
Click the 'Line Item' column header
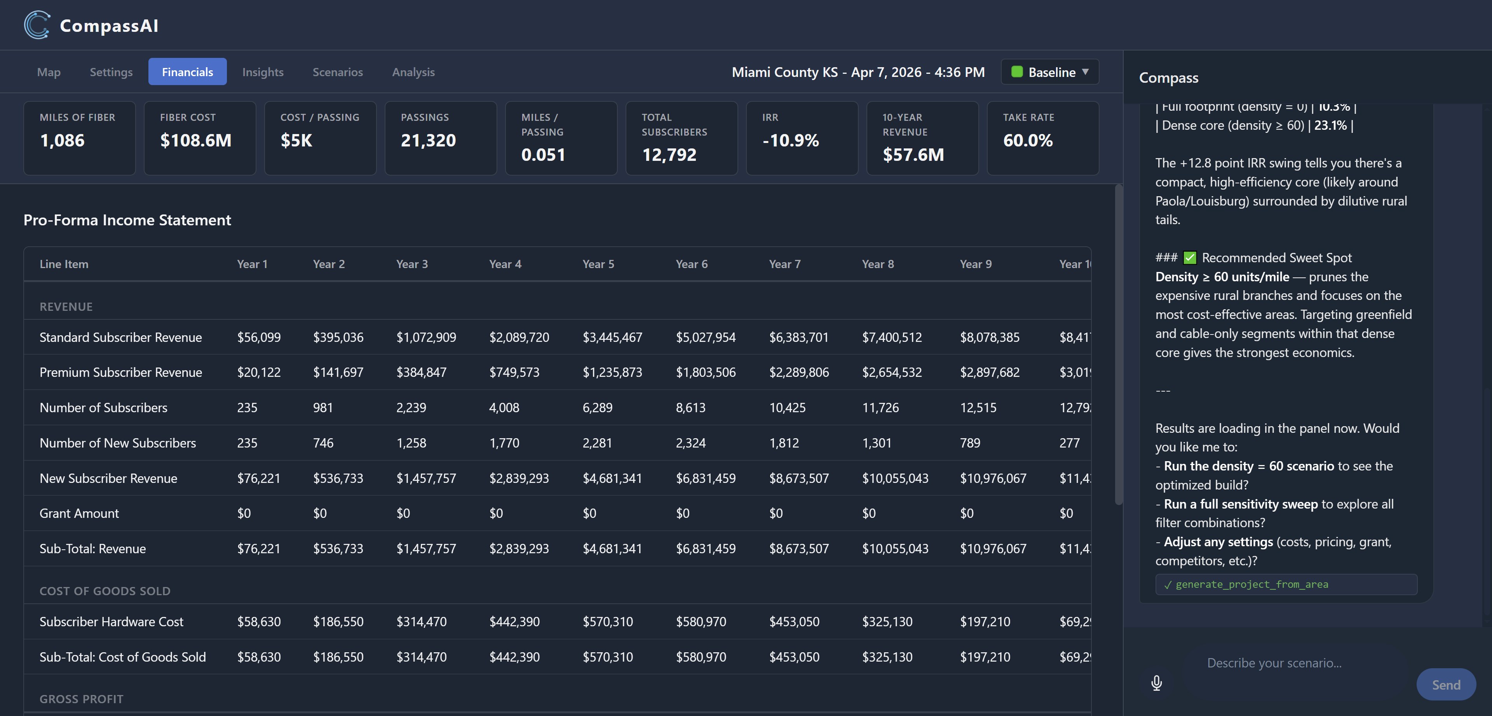(64, 264)
